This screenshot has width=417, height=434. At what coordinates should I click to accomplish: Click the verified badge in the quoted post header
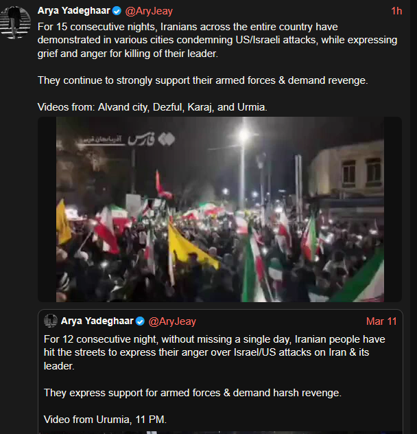pyautogui.click(x=140, y=321)
